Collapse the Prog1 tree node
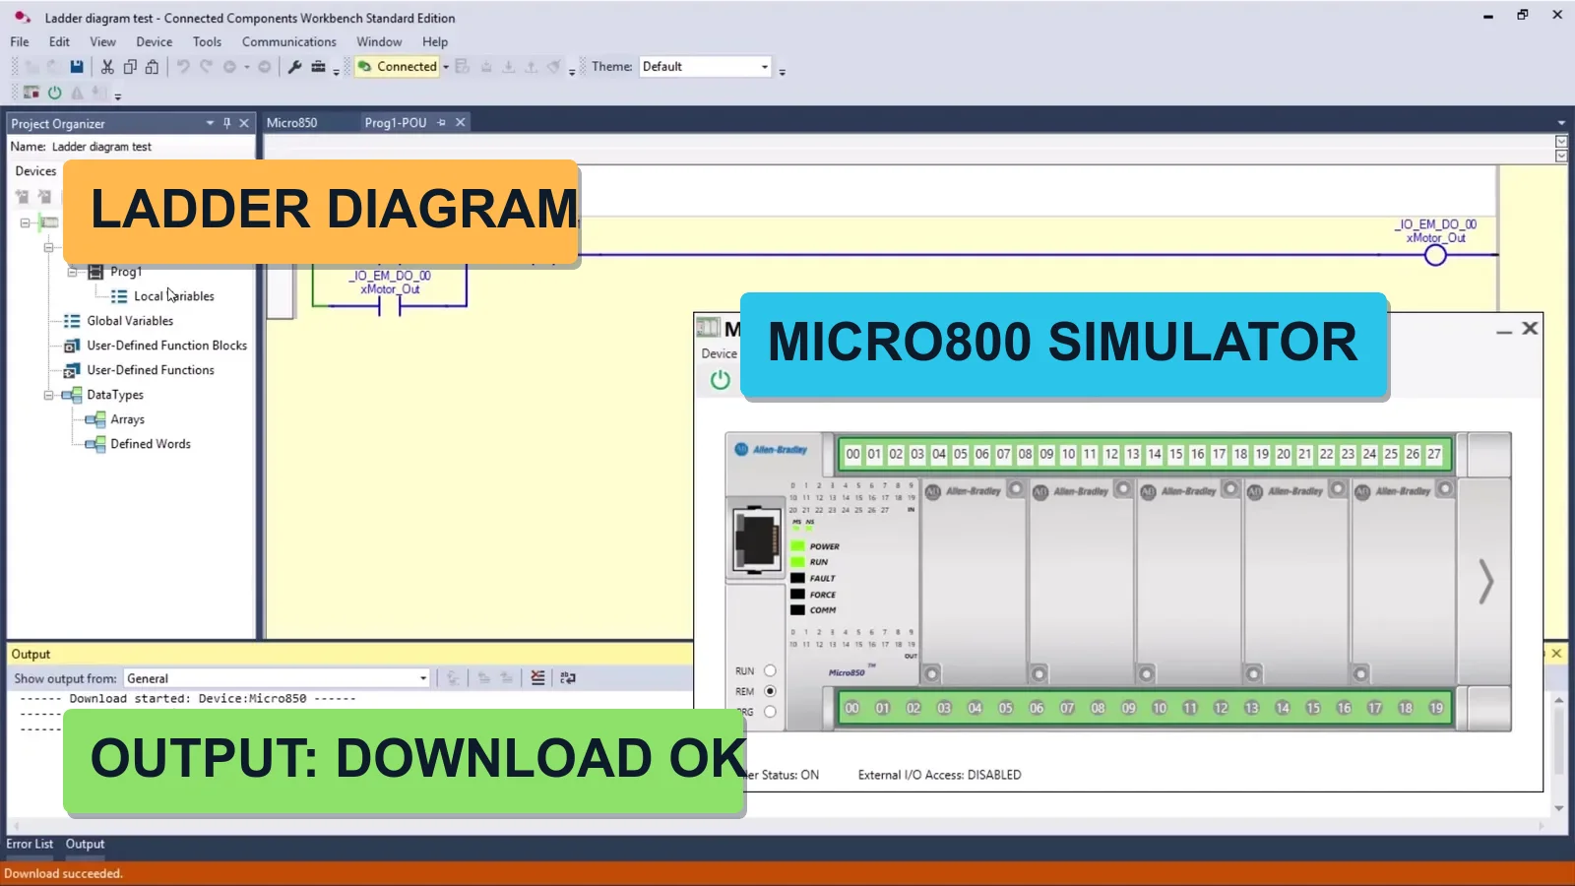1575x886 pixels. pos(72,272)
